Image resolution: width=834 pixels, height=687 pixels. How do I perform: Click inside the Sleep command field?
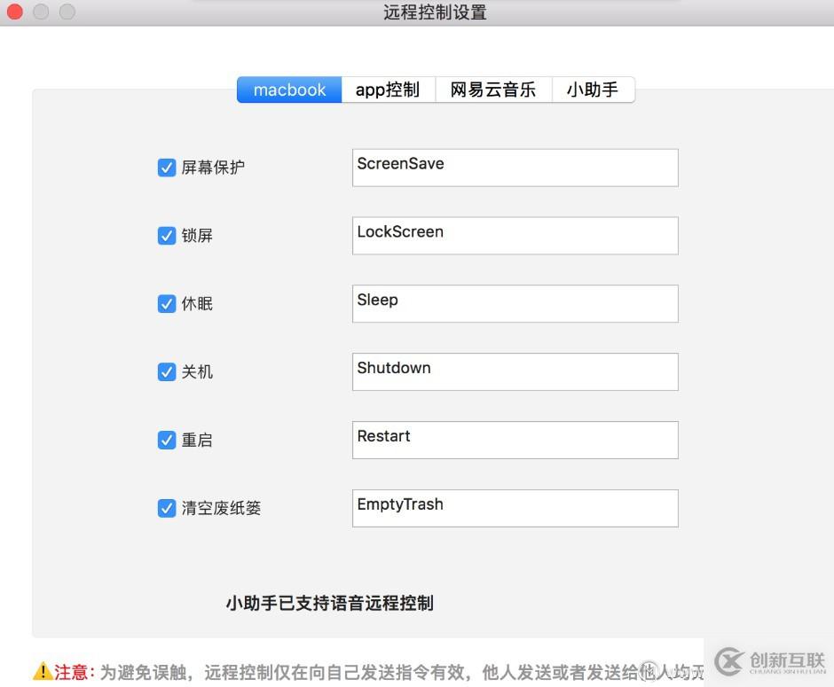(x=515, y=303)
